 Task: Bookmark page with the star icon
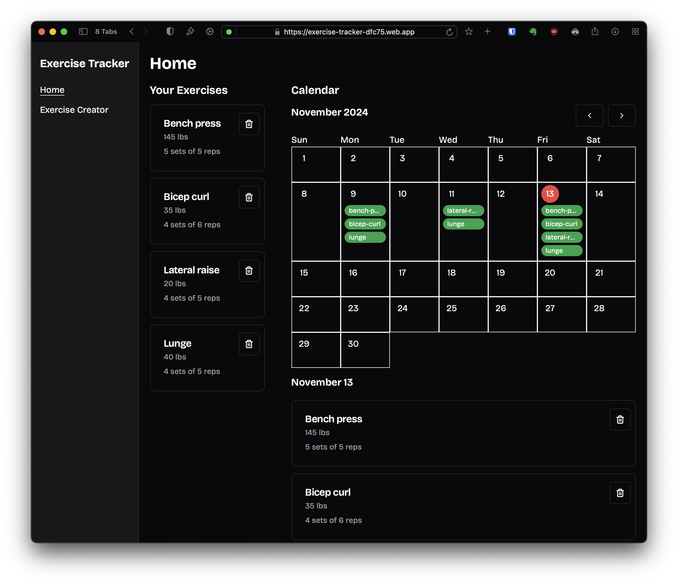[468, 32]
